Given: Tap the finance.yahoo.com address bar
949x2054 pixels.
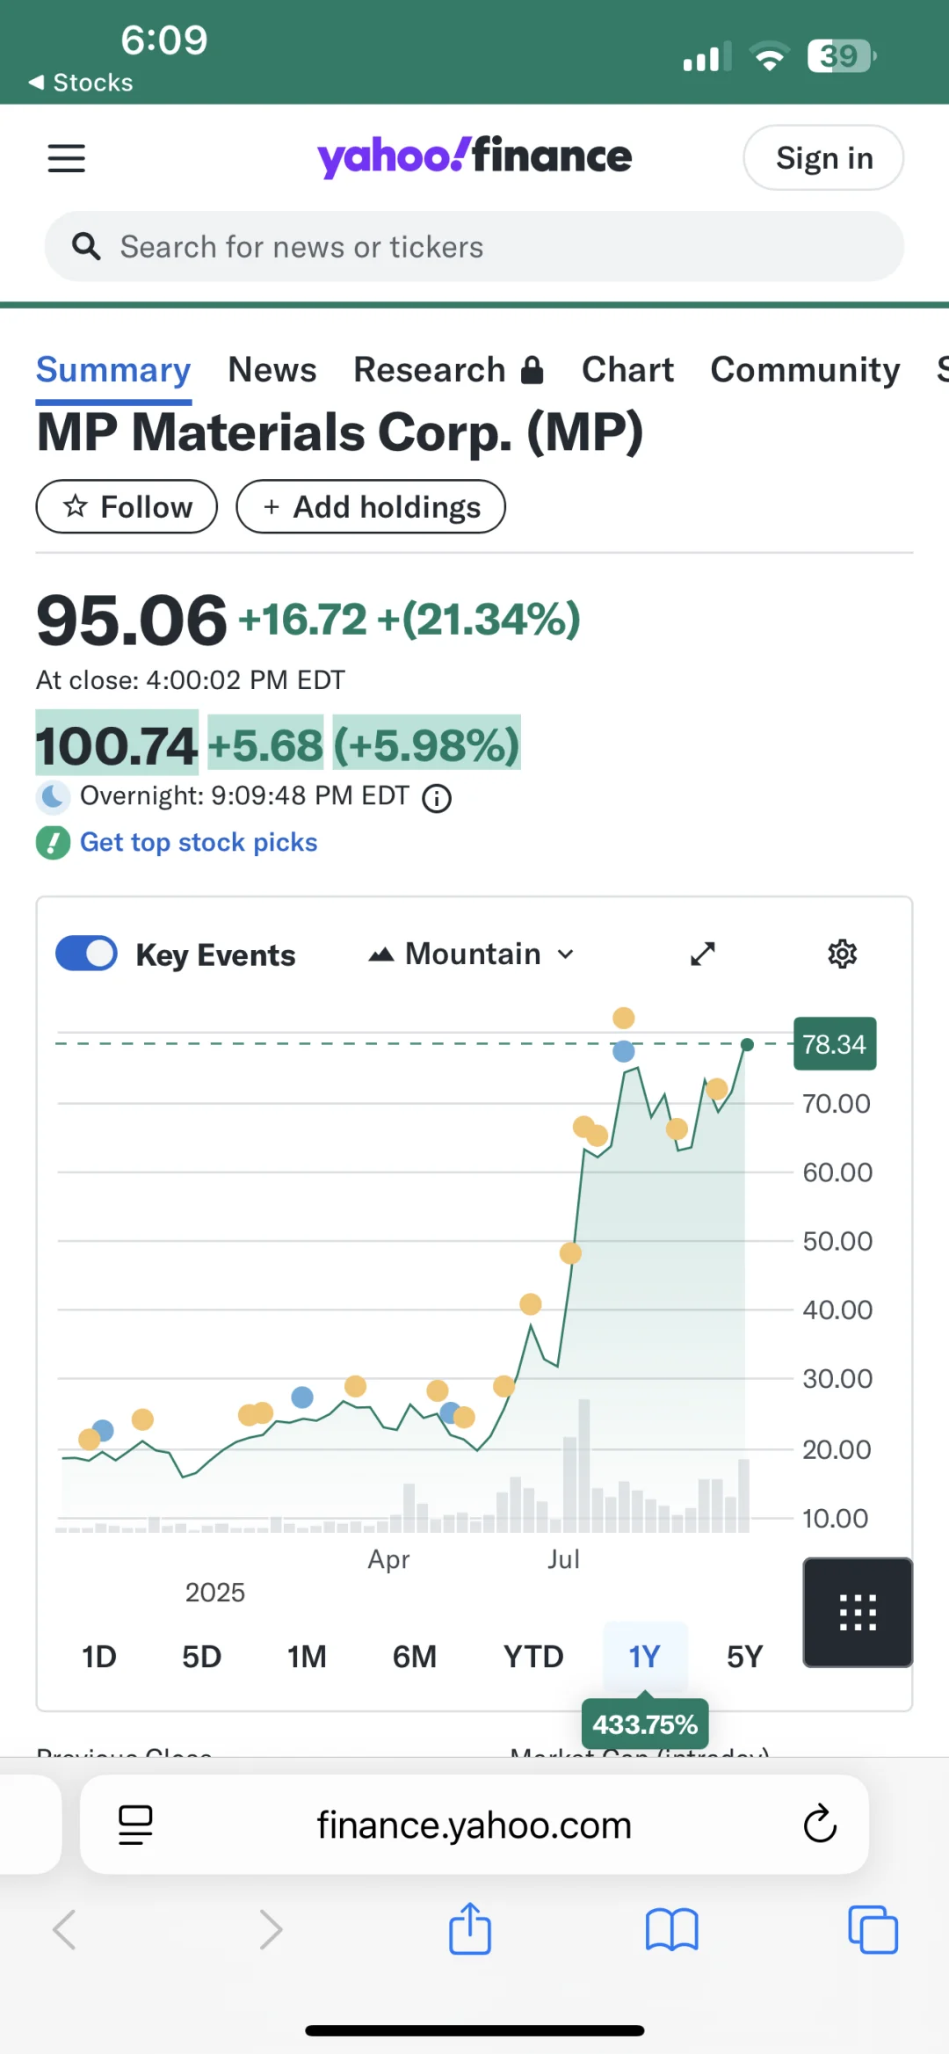Looking at the screenshot, I should click(x=474, y=1825).
